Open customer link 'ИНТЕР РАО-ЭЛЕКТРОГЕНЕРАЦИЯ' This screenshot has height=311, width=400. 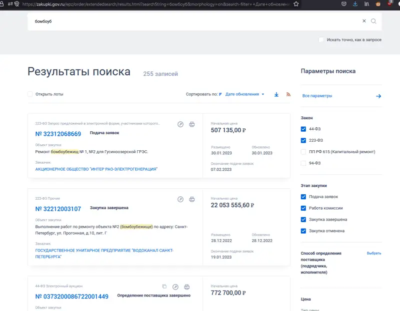point(96,169)
